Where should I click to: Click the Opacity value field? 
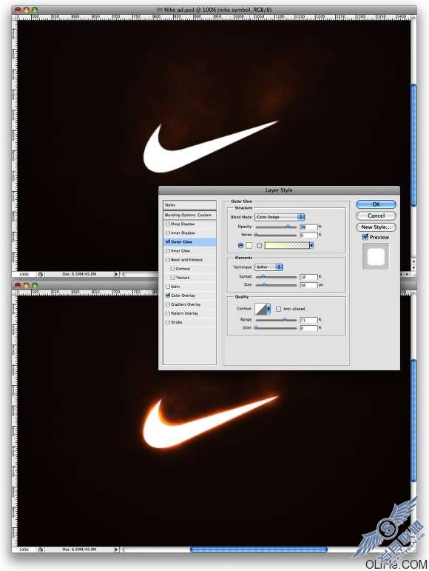(x=308, y=227)
